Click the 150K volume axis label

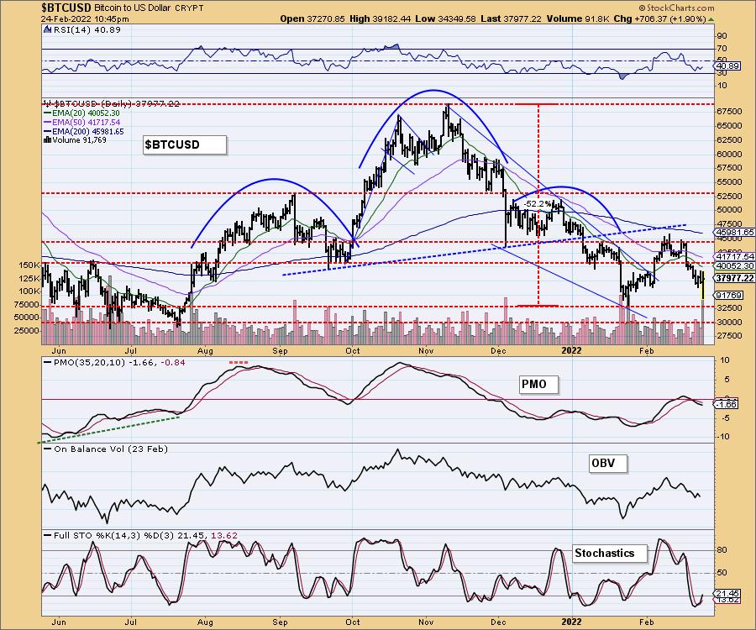(30, 265)
